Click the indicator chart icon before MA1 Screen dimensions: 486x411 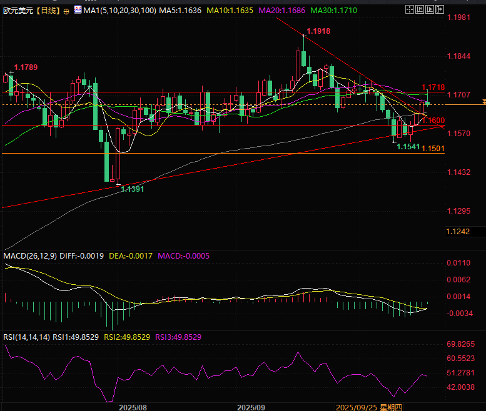click(x=78, y=11)
